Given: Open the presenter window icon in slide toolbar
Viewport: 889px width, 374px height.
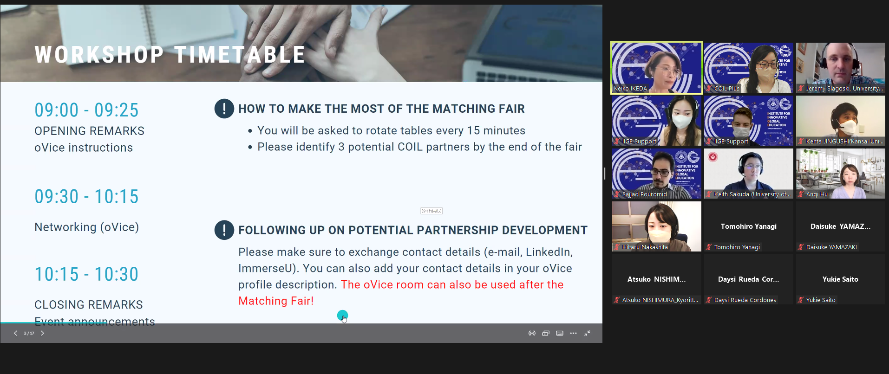Looking at the screenshot, I should 546,333.
